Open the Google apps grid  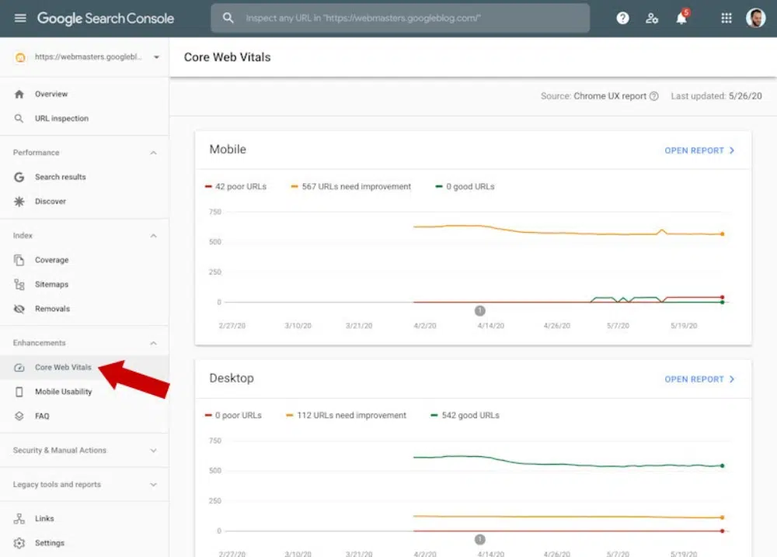pos(726,18)
